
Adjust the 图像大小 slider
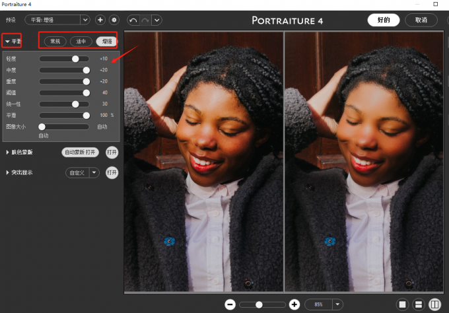[64, 127]
